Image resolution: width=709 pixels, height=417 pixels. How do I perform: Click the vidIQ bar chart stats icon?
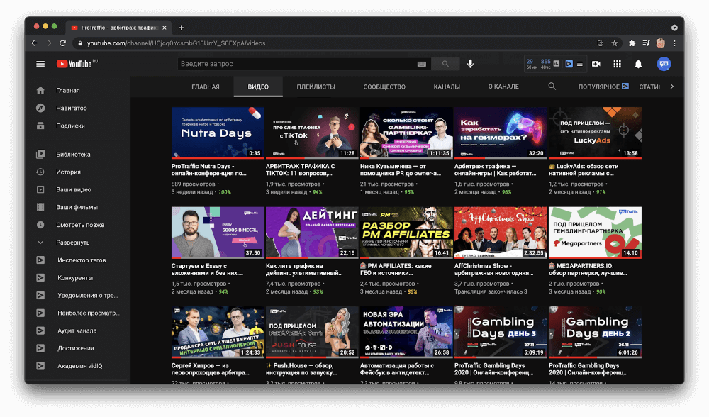coord(557,64)
